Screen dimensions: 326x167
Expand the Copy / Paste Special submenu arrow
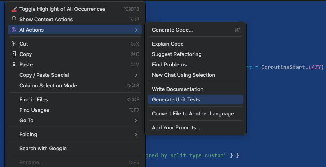click(x=136, y=75)
